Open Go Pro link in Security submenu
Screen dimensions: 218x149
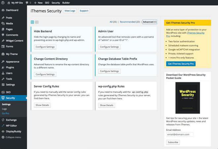point(6,113)
